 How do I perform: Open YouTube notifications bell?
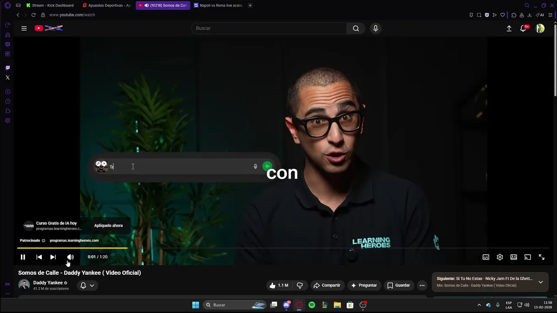coord(523,28)
